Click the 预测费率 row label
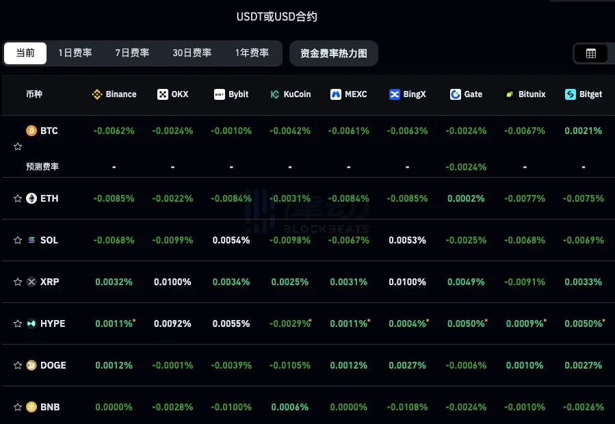 pos(42,167)
